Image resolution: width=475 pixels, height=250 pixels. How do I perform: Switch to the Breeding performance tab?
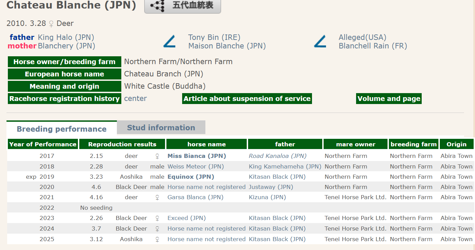click(x=62, y=129)
